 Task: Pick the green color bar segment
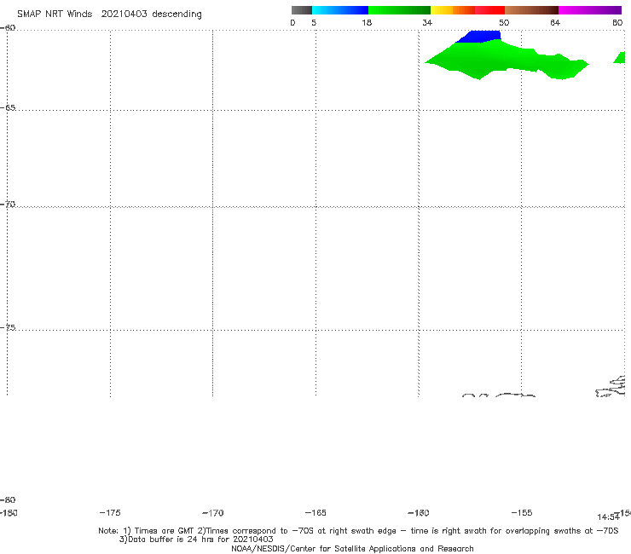click(x=399, y=10)
